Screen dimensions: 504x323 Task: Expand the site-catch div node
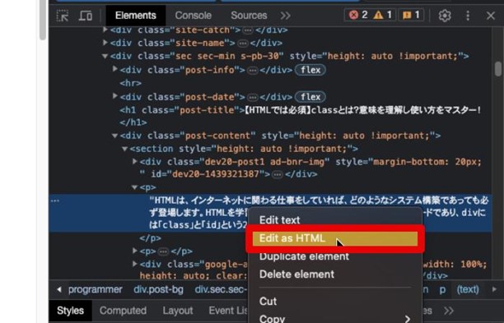(105, 30)
